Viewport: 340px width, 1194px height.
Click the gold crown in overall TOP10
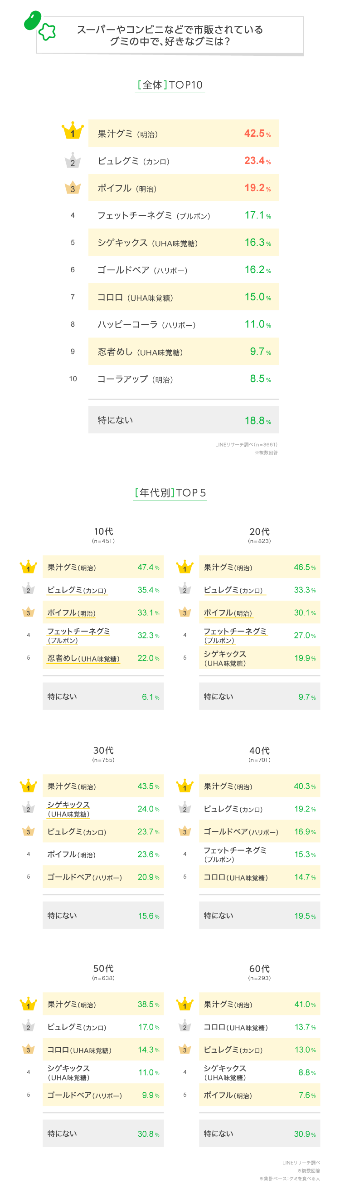pyautogui.click(x=73, y=132)
